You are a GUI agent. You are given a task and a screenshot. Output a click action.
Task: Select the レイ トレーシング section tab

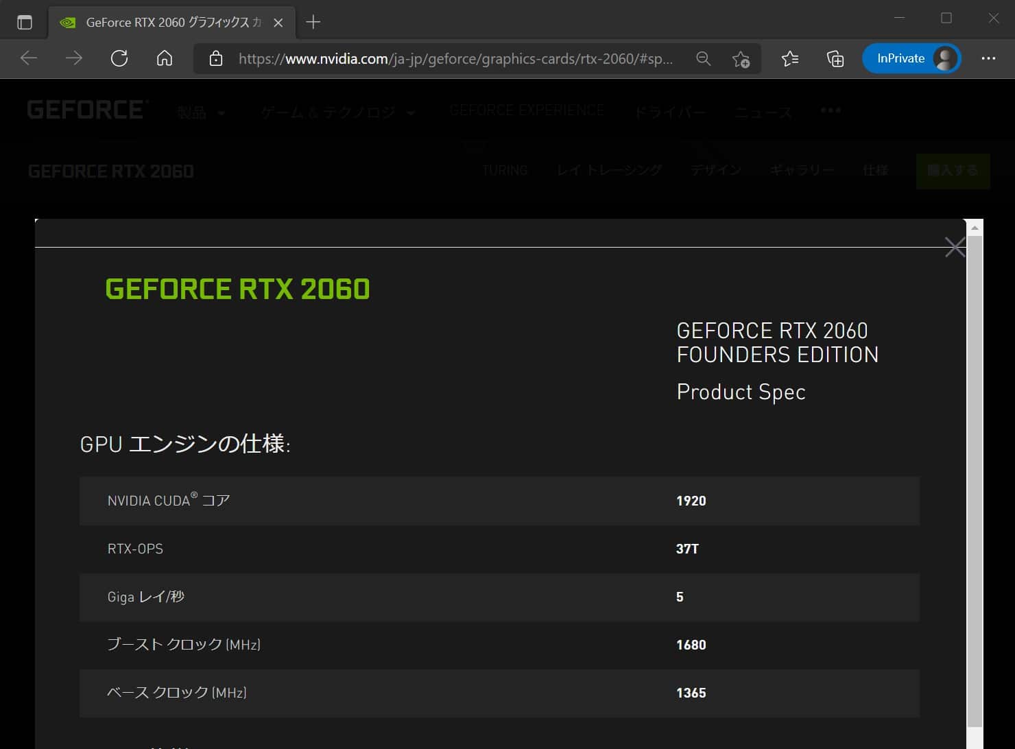tap(609, 170)
